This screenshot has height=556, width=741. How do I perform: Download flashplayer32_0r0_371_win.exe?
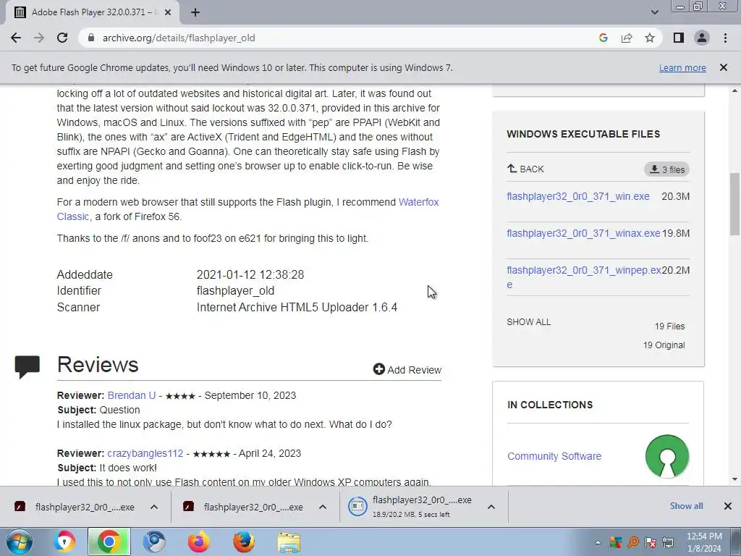point(578,196)
